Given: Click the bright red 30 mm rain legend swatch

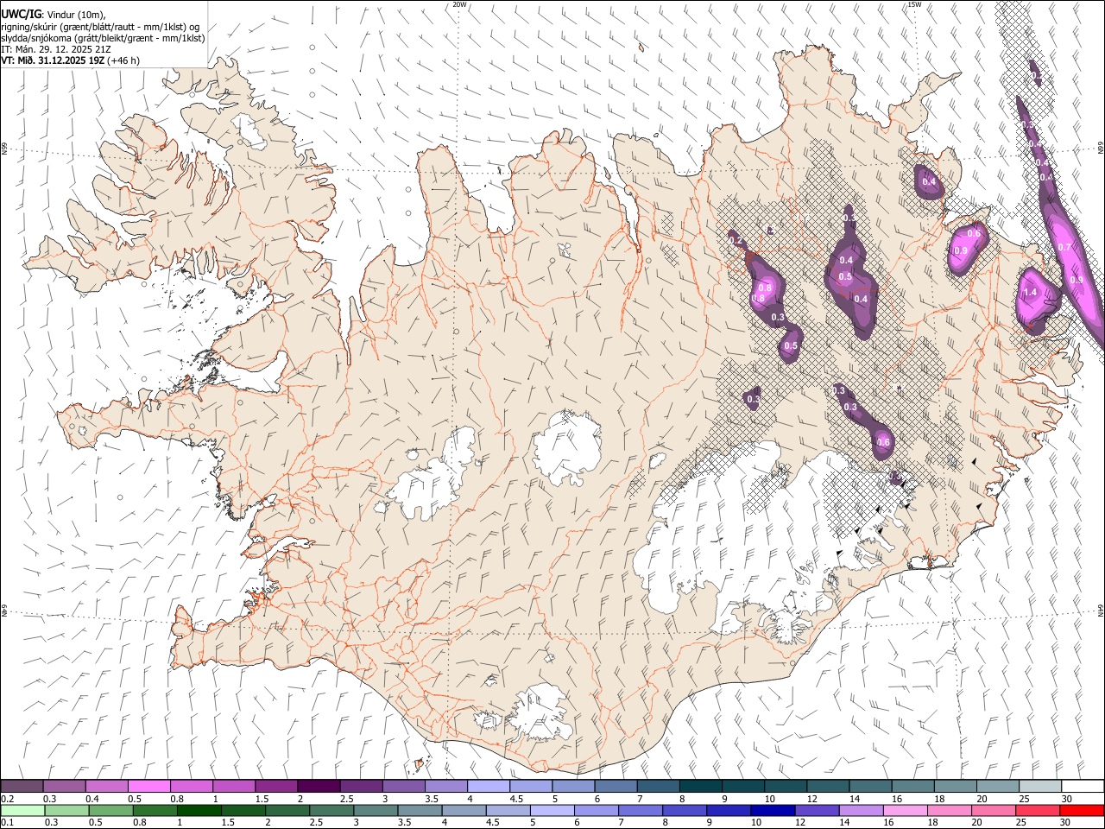Looking at the screenshot, I should click(x=1082, y=810).
